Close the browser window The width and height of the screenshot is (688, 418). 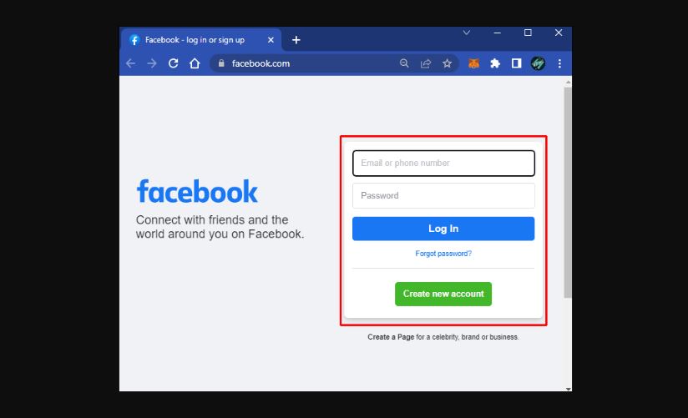pyautogui.click(x=559, y=33)
